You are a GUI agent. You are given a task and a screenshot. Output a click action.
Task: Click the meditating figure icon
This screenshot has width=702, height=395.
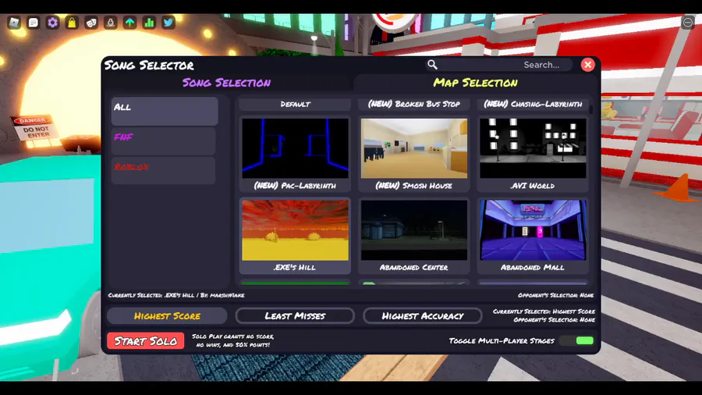click(x=111, y=23)
